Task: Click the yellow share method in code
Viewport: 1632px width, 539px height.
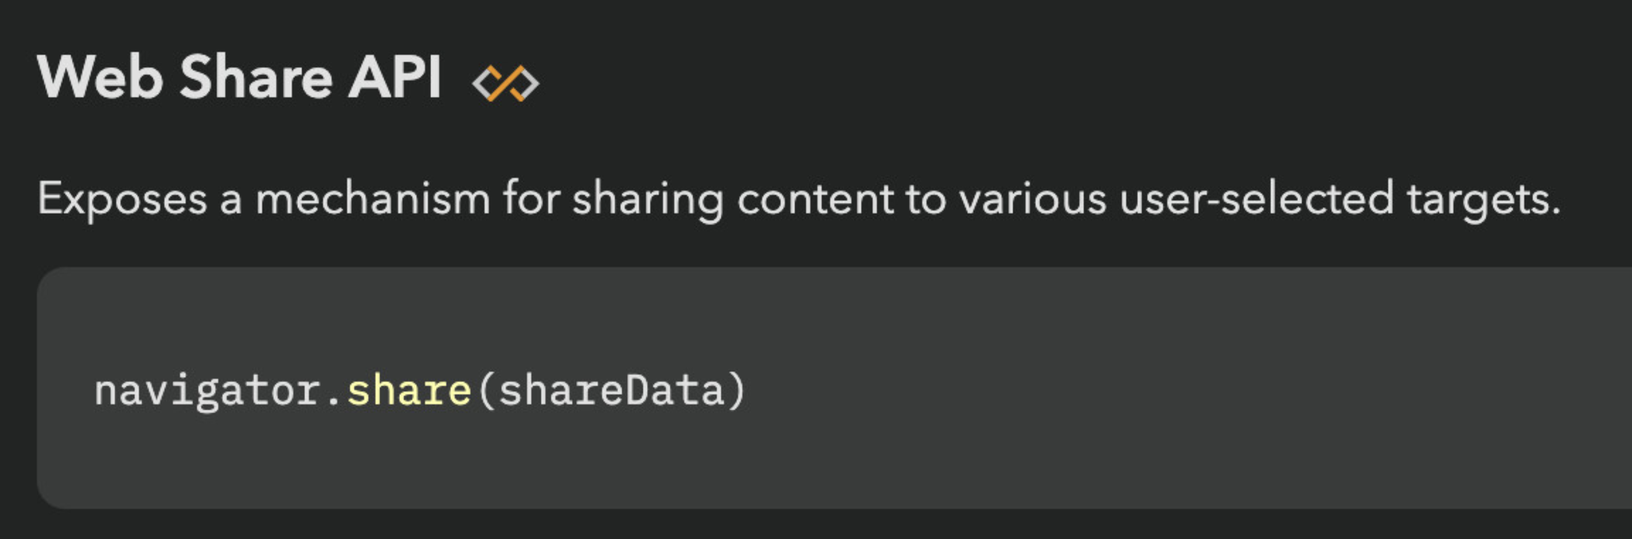Action: tap(409, 390)
